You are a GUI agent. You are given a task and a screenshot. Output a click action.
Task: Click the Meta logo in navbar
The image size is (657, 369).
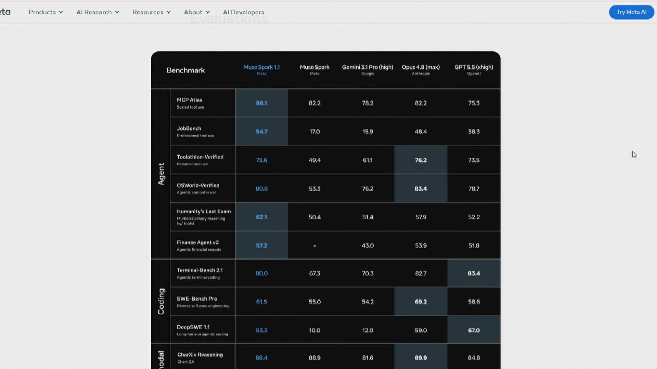pyautogui.click(x=5, y=12)
